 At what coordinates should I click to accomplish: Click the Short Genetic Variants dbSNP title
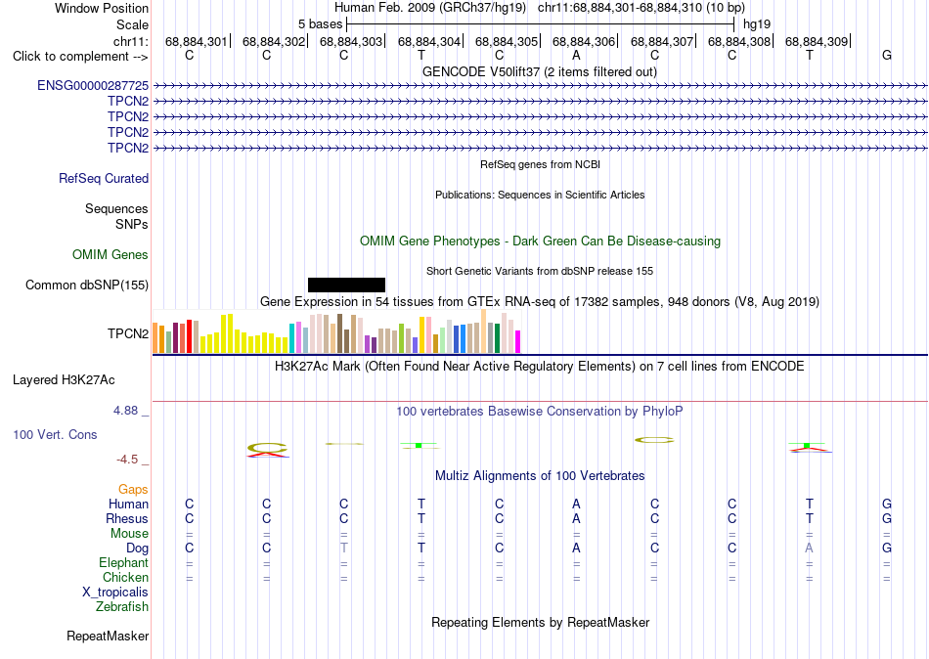pyautogui.click(x=540, y=272)
